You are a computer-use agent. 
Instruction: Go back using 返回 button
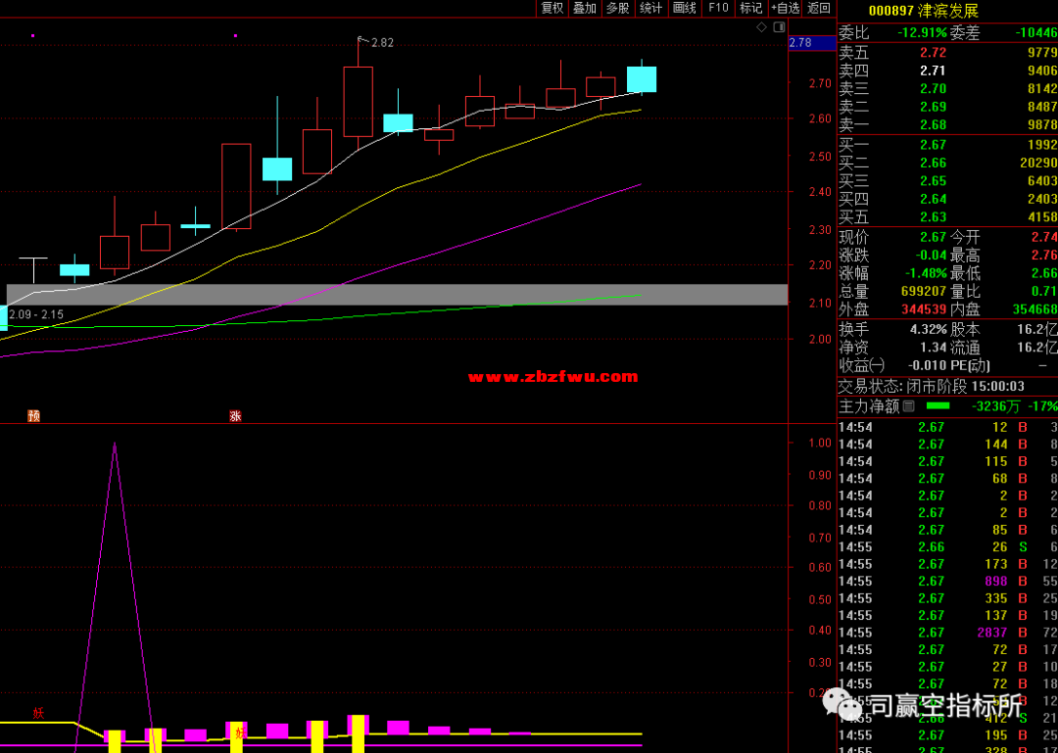(x=818, y=8)
